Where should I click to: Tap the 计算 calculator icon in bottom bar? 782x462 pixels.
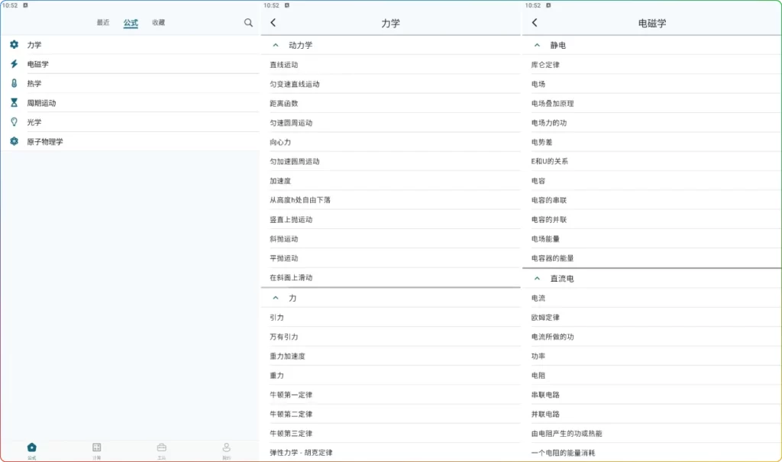tap(96, 447)
